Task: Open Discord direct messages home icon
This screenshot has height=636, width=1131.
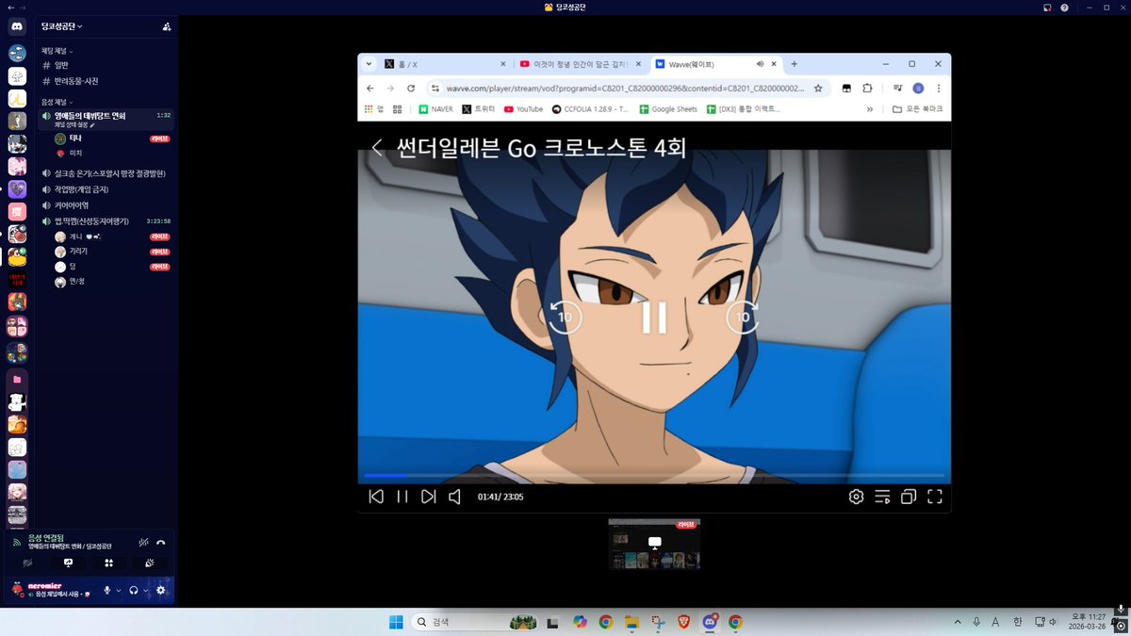Action: (x=17, y=26)
